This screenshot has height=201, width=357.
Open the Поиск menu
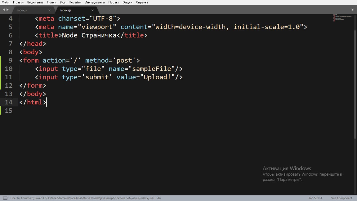pos(51,2)
